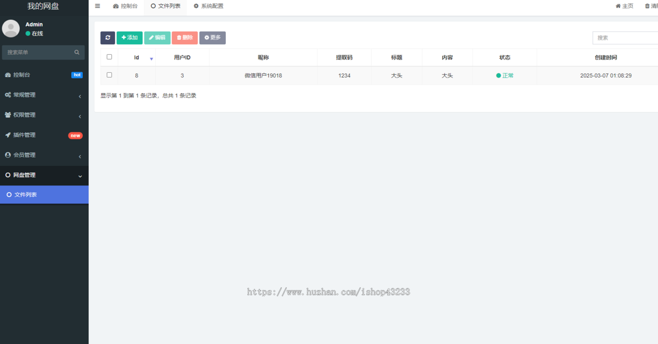Click the green 添加 button
The image size is (658, 344).
[x=129, y=38]
